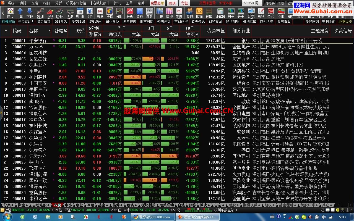Sort by the 流通市值 column header
This screenshot has height=221, width=354.
pos(216,31)
